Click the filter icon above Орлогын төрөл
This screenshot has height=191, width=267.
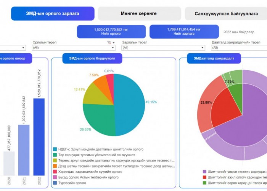click(x=109, y=42)
